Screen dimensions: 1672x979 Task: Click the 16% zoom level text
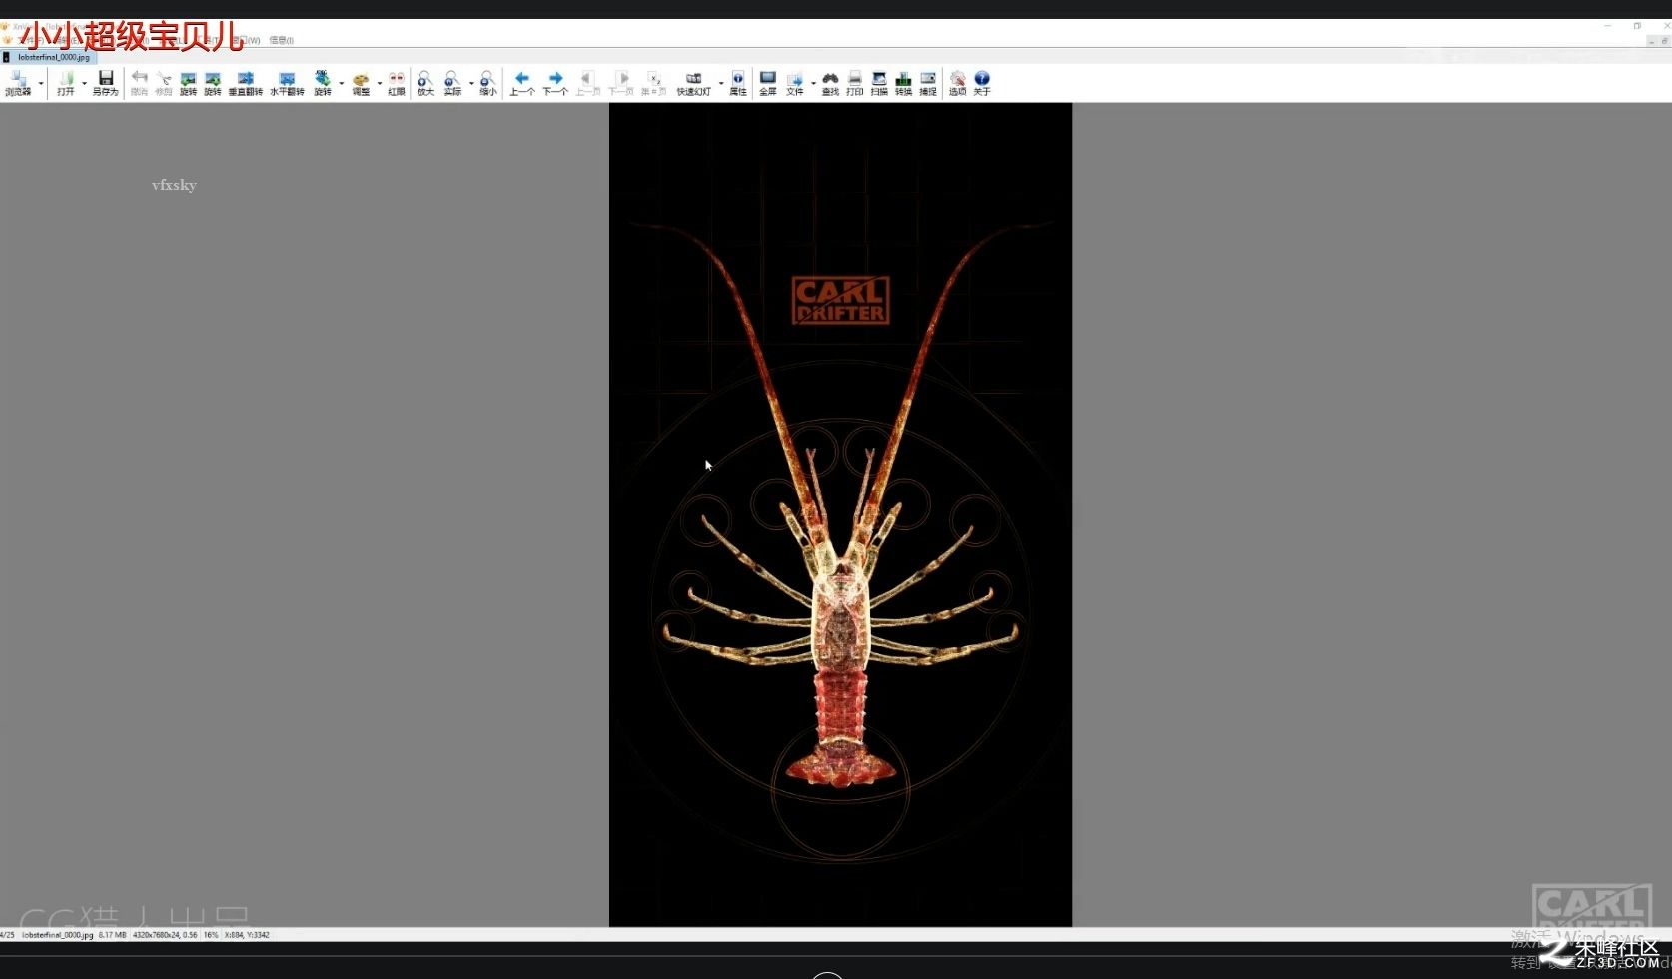[x=211, y=935]
